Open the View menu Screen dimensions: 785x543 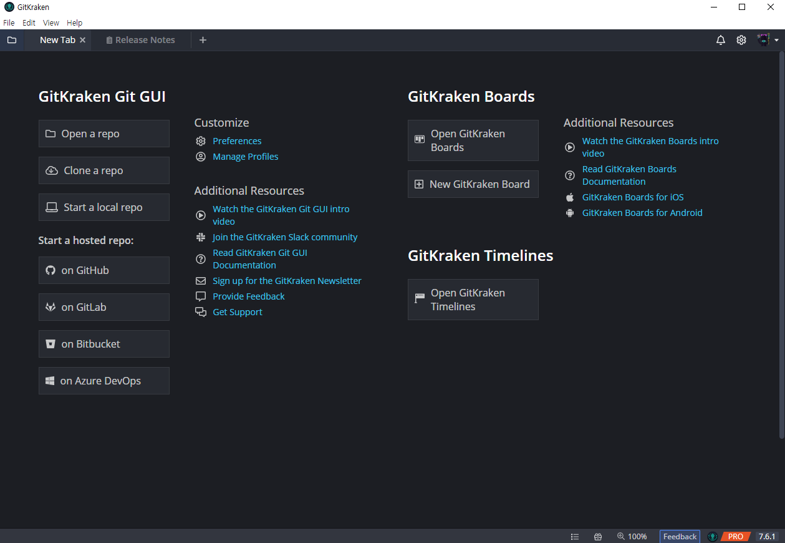tap(51, 22)
